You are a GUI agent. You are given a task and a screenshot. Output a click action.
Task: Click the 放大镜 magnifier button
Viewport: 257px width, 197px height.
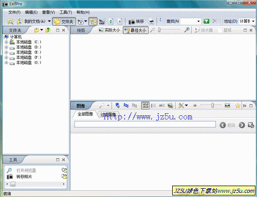tap(204, 30)
